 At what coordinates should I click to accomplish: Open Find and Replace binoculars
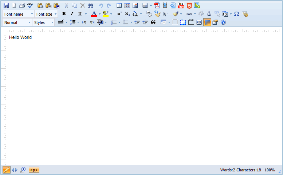pos(91,5)
